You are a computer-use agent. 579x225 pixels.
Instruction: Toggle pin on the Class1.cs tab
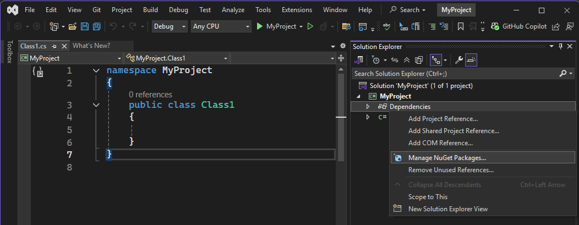(x=54, y=46)
